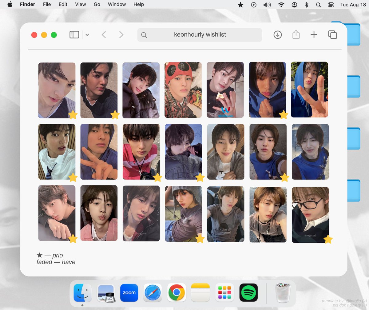
Task: Open the Apple menu
Action: (x=10, y=4)
